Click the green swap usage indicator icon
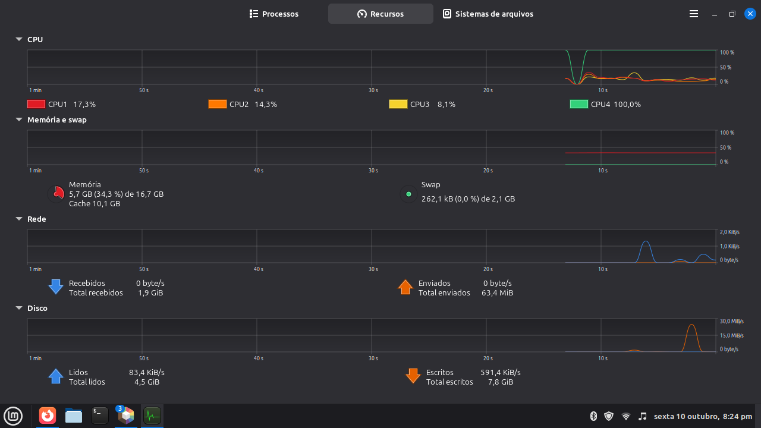761x428 pixels. pyautogui.click(x=408, y=194)
